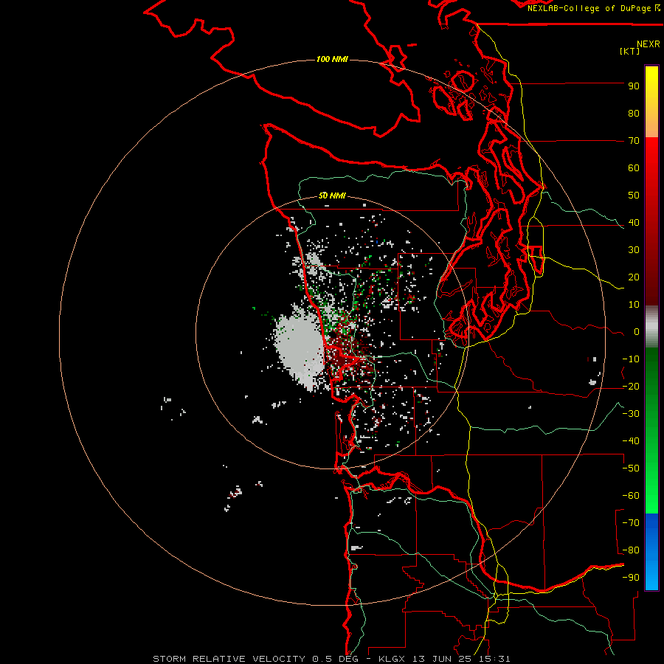Click the 0 value on the velocity scale
This screenshot has width=664, height=664.
pyautogui.click(x=637, y=332)
